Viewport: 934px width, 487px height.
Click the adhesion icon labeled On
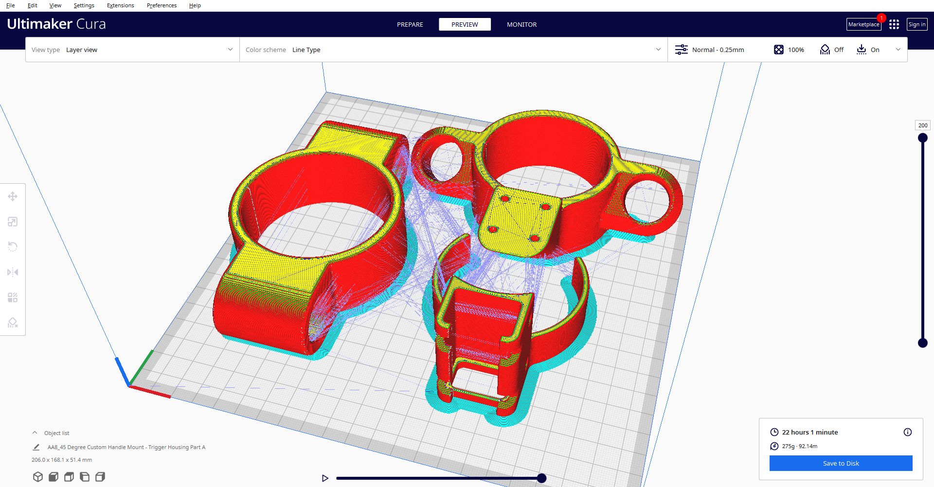pos(862,49)
